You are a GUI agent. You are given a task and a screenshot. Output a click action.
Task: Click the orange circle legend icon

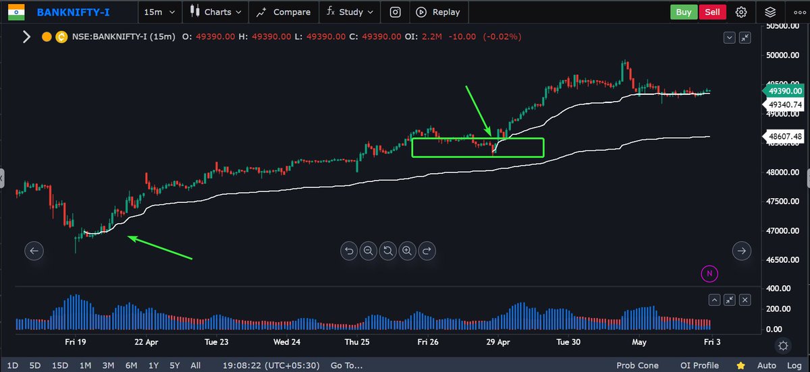47,38
